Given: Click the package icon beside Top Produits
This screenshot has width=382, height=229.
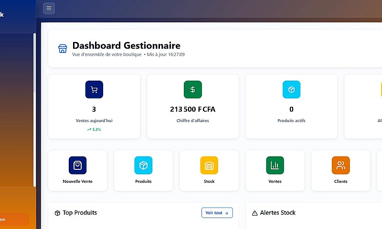Looking at the screenshot, I should [57, 213].
